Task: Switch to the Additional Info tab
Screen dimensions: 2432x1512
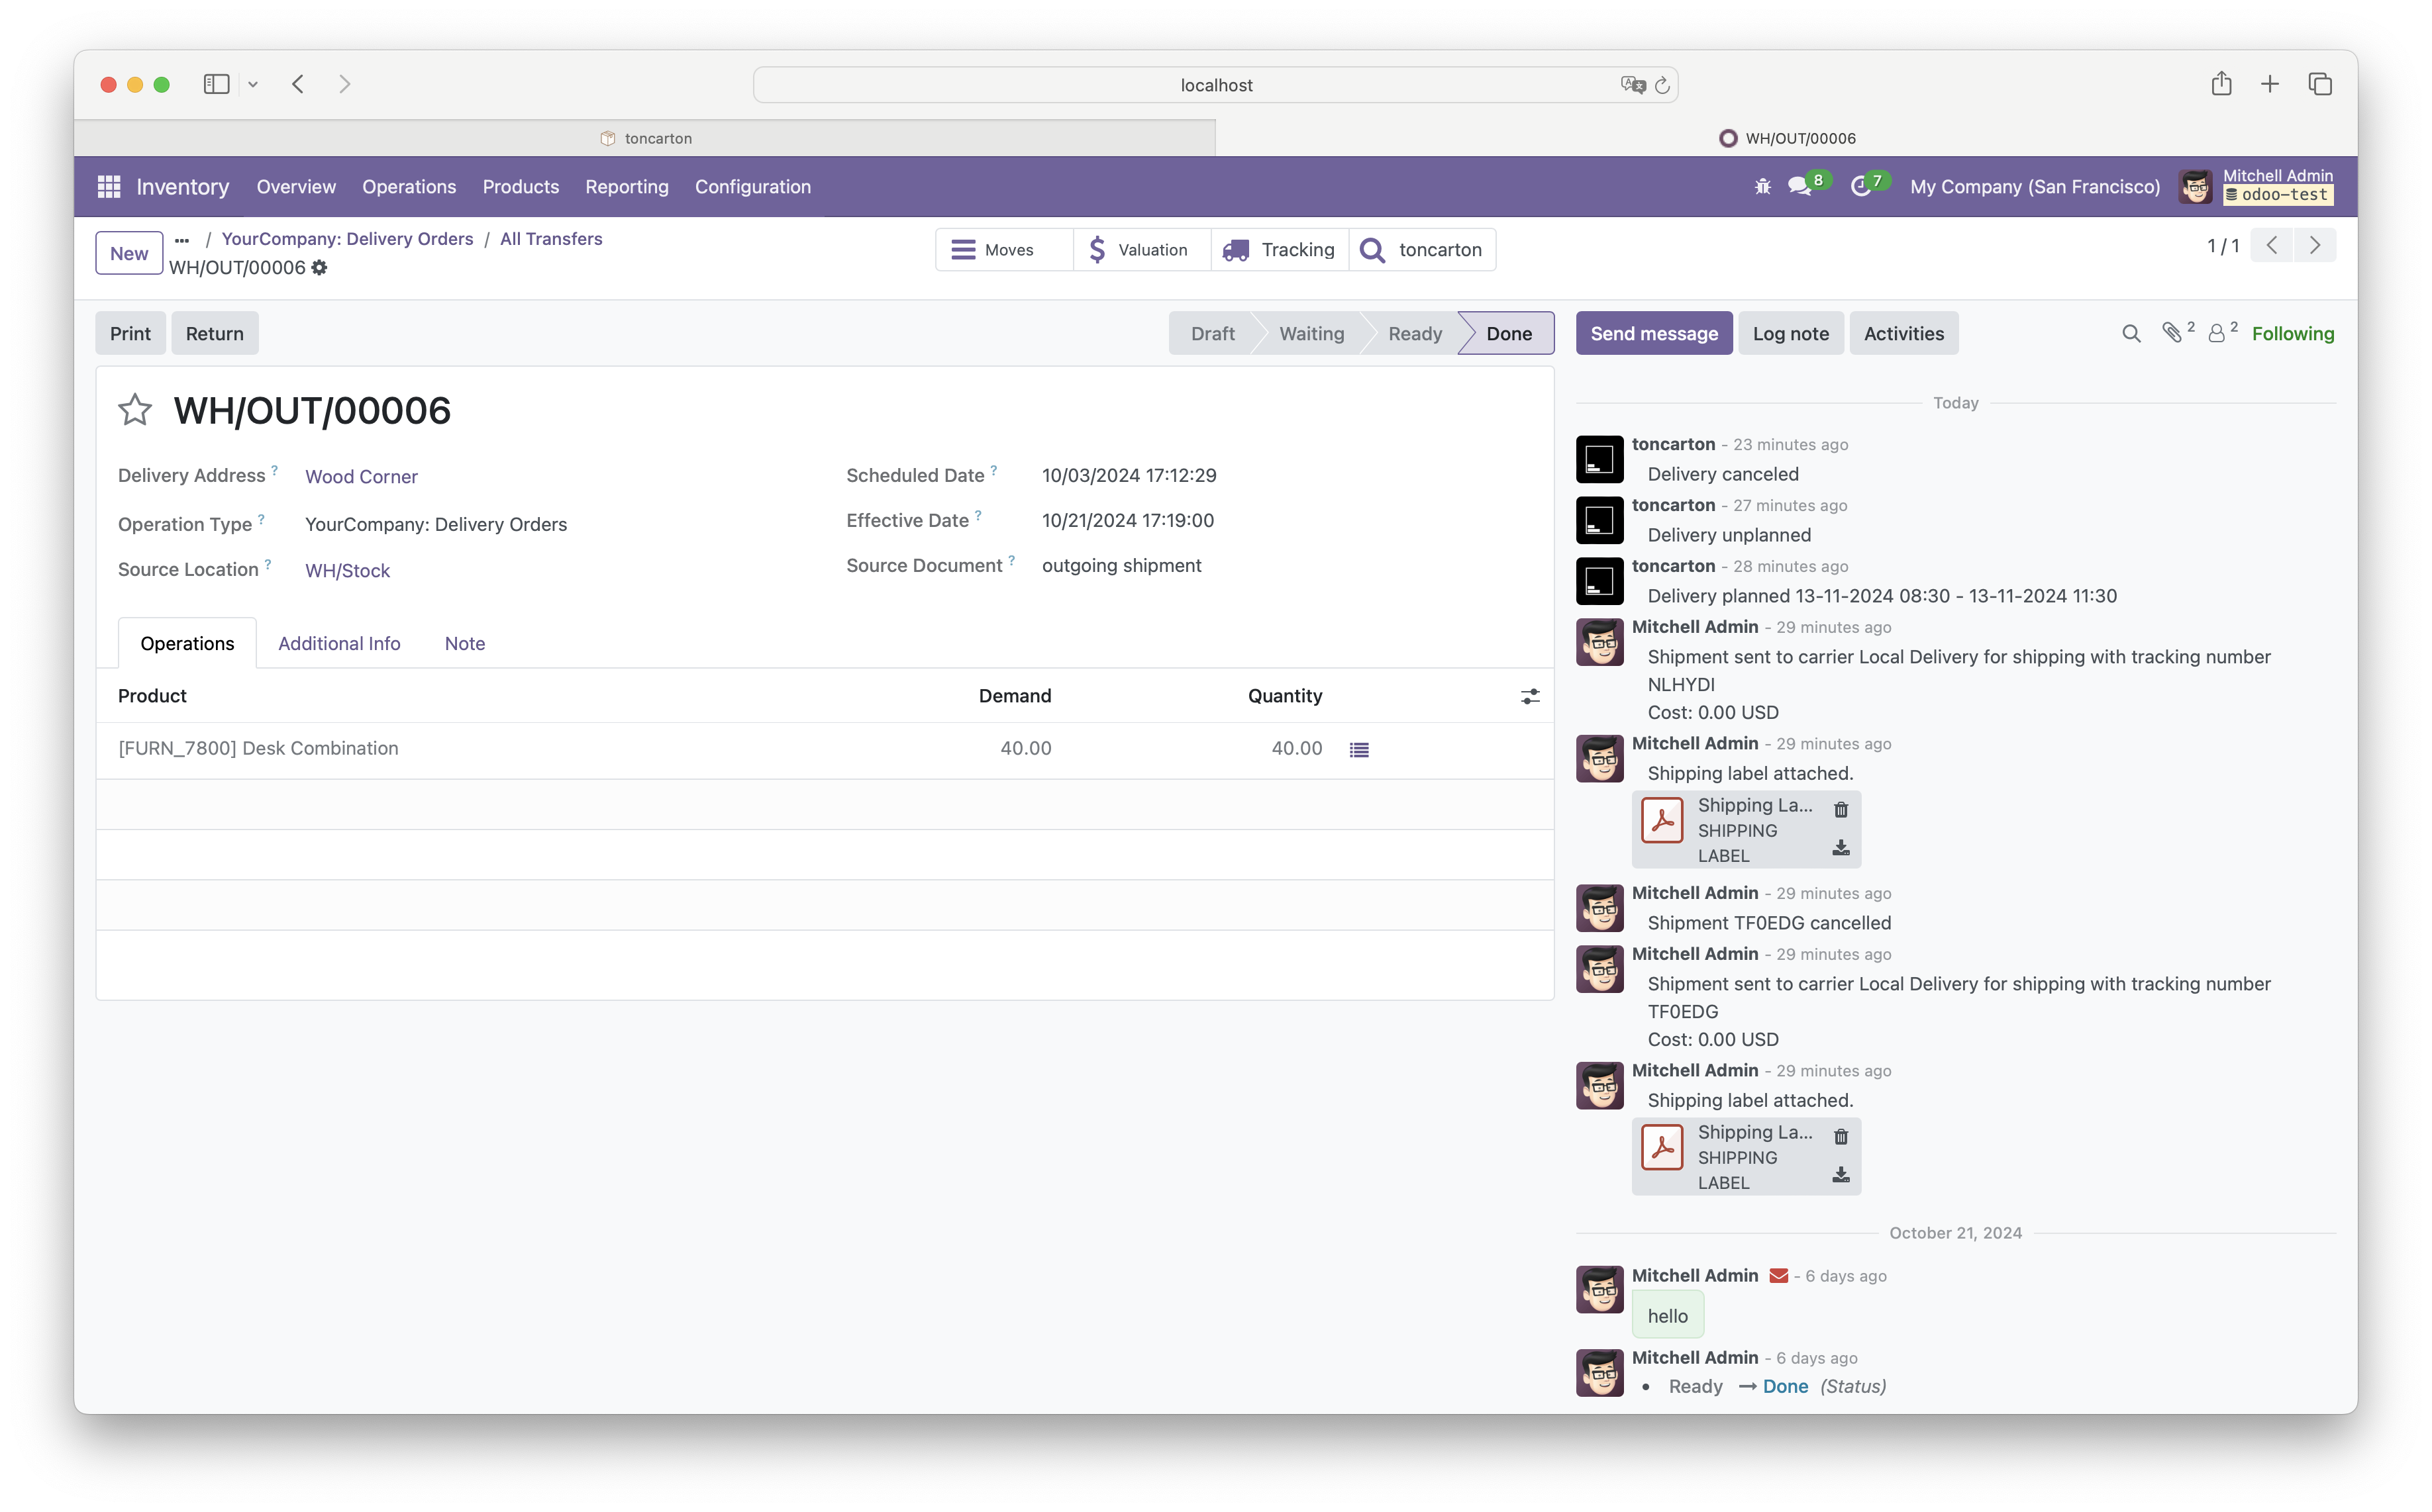Action: [x=339, y=644]
